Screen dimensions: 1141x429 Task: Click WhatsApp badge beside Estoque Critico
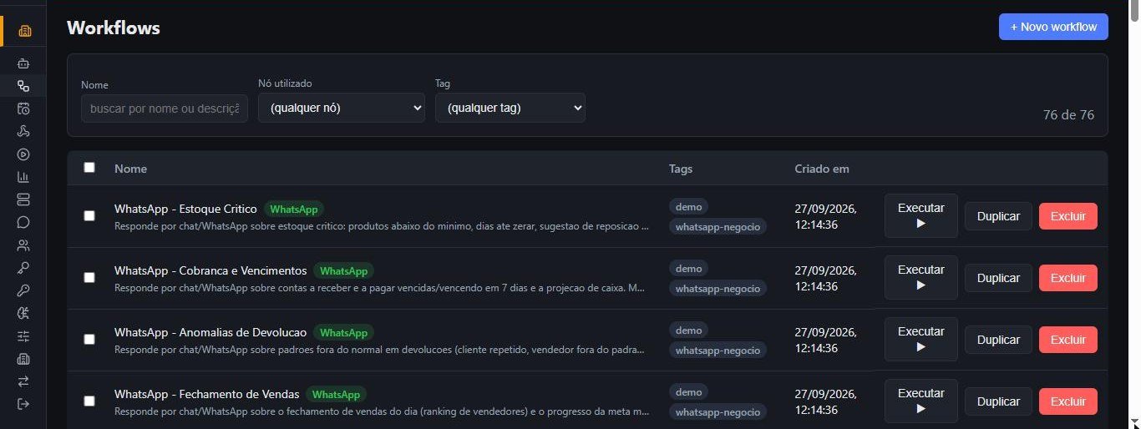pyautogui.click(x=294, y=209)
